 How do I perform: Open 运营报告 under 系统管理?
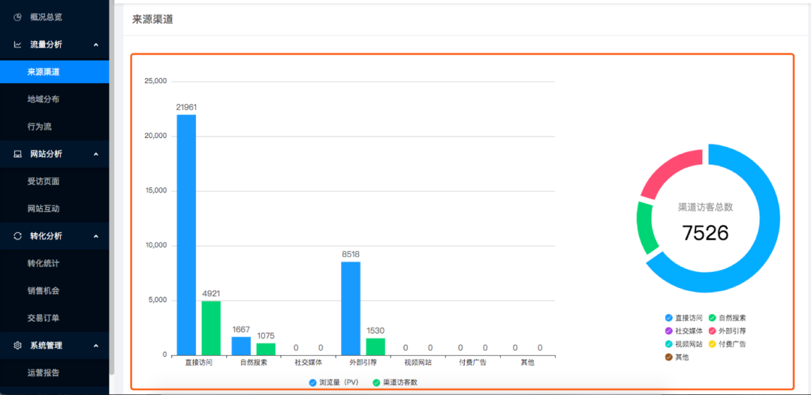[x=43, y=373]
